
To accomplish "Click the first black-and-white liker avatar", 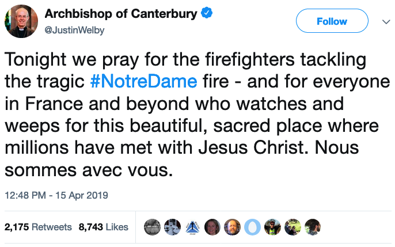I will (x=151, y=227).
